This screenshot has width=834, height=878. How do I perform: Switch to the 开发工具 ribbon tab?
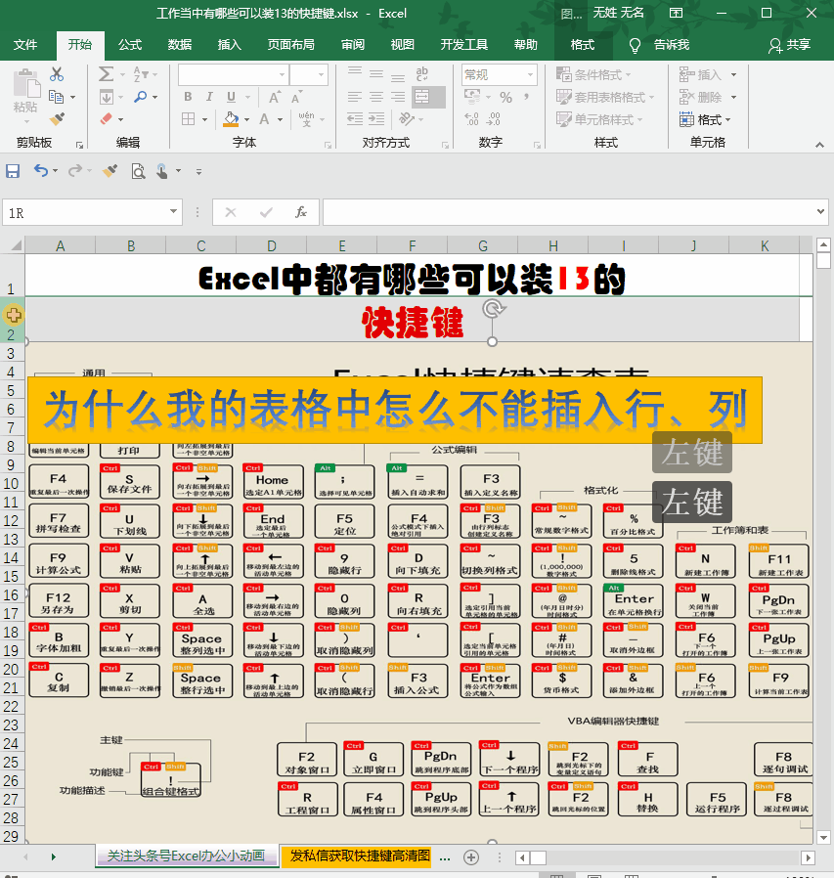[463, 45]
